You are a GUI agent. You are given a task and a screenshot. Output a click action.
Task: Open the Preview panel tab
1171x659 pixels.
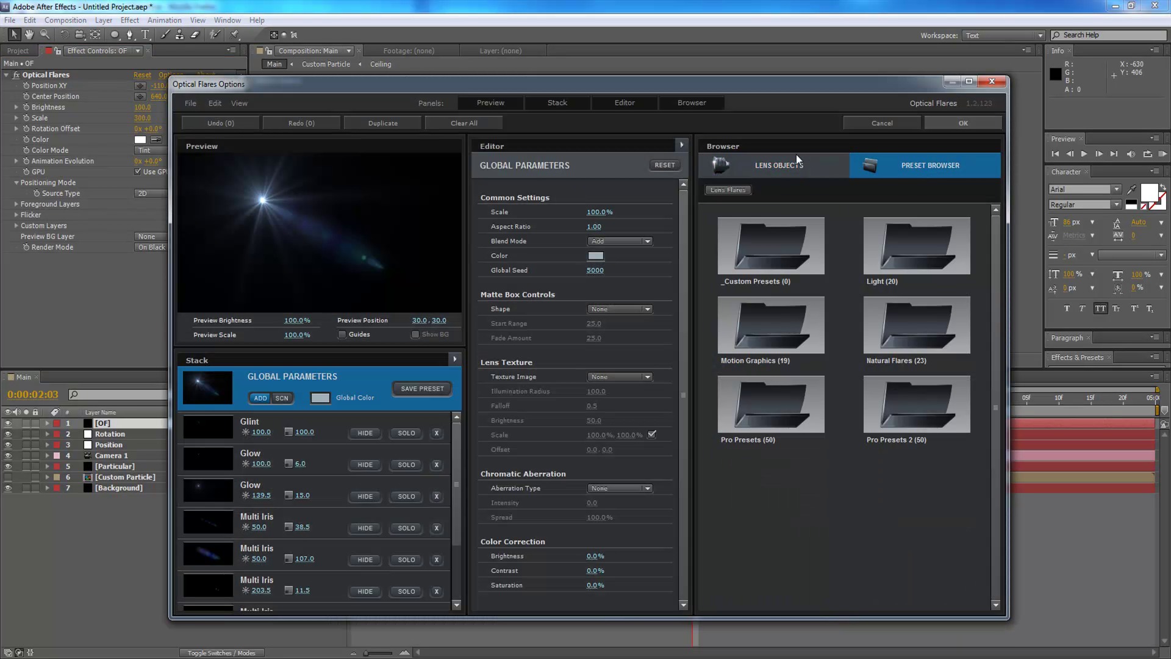[490, 103]
